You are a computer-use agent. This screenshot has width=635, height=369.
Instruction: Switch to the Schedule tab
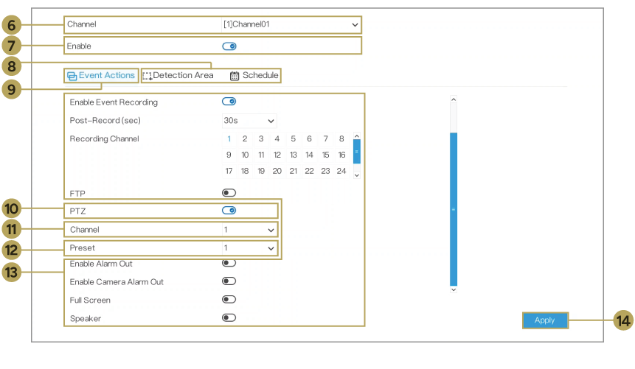coord(254,76)
